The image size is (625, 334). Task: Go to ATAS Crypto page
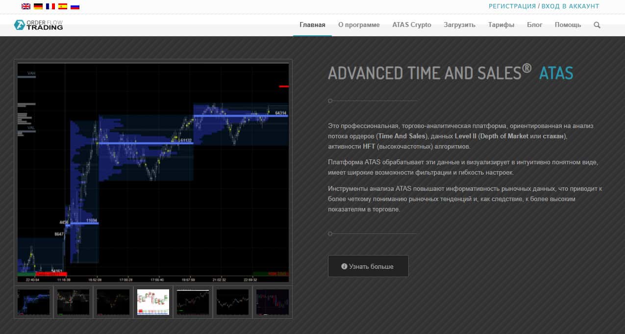coord(412,25)
